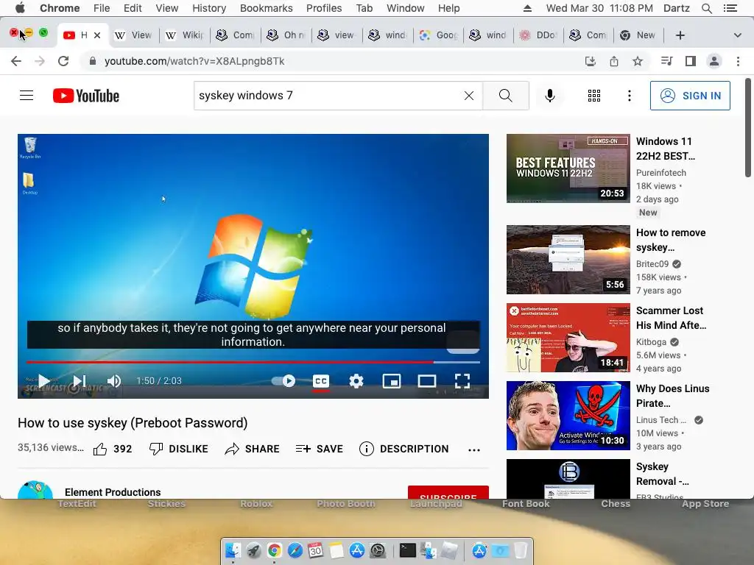Expand the tab search chevron

pyautogui.click(x=737, y=35)
